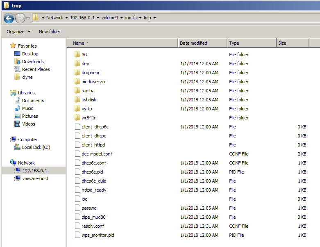Select the client_dhcpc file name
This screenshot has width=320, height=247.
(94, 136)
